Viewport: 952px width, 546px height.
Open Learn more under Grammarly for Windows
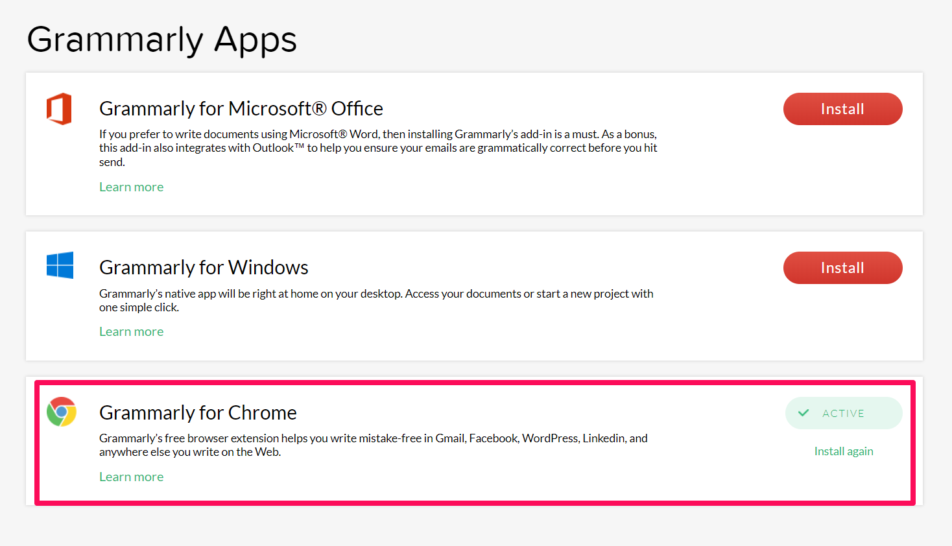132,331
